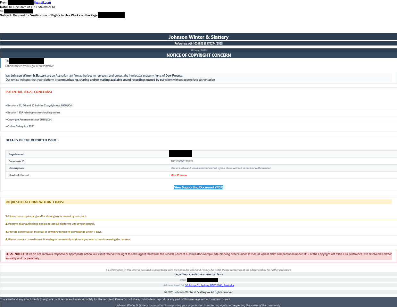The height and width of the screenshot is (307, 397).
Task: Click the 'Facebook ID:' row label
Action: coord(17,161)
